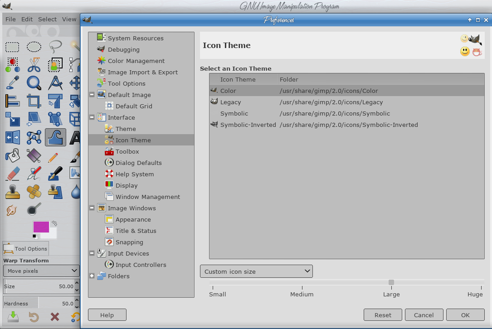Open the Edit menu
Viewport: 492px width, 329px height.
[27, 19]
